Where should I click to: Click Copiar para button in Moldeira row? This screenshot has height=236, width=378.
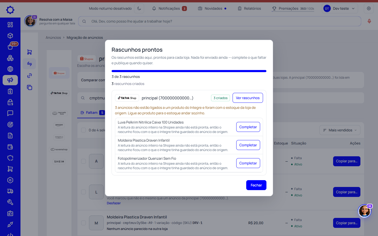point(346,223)
